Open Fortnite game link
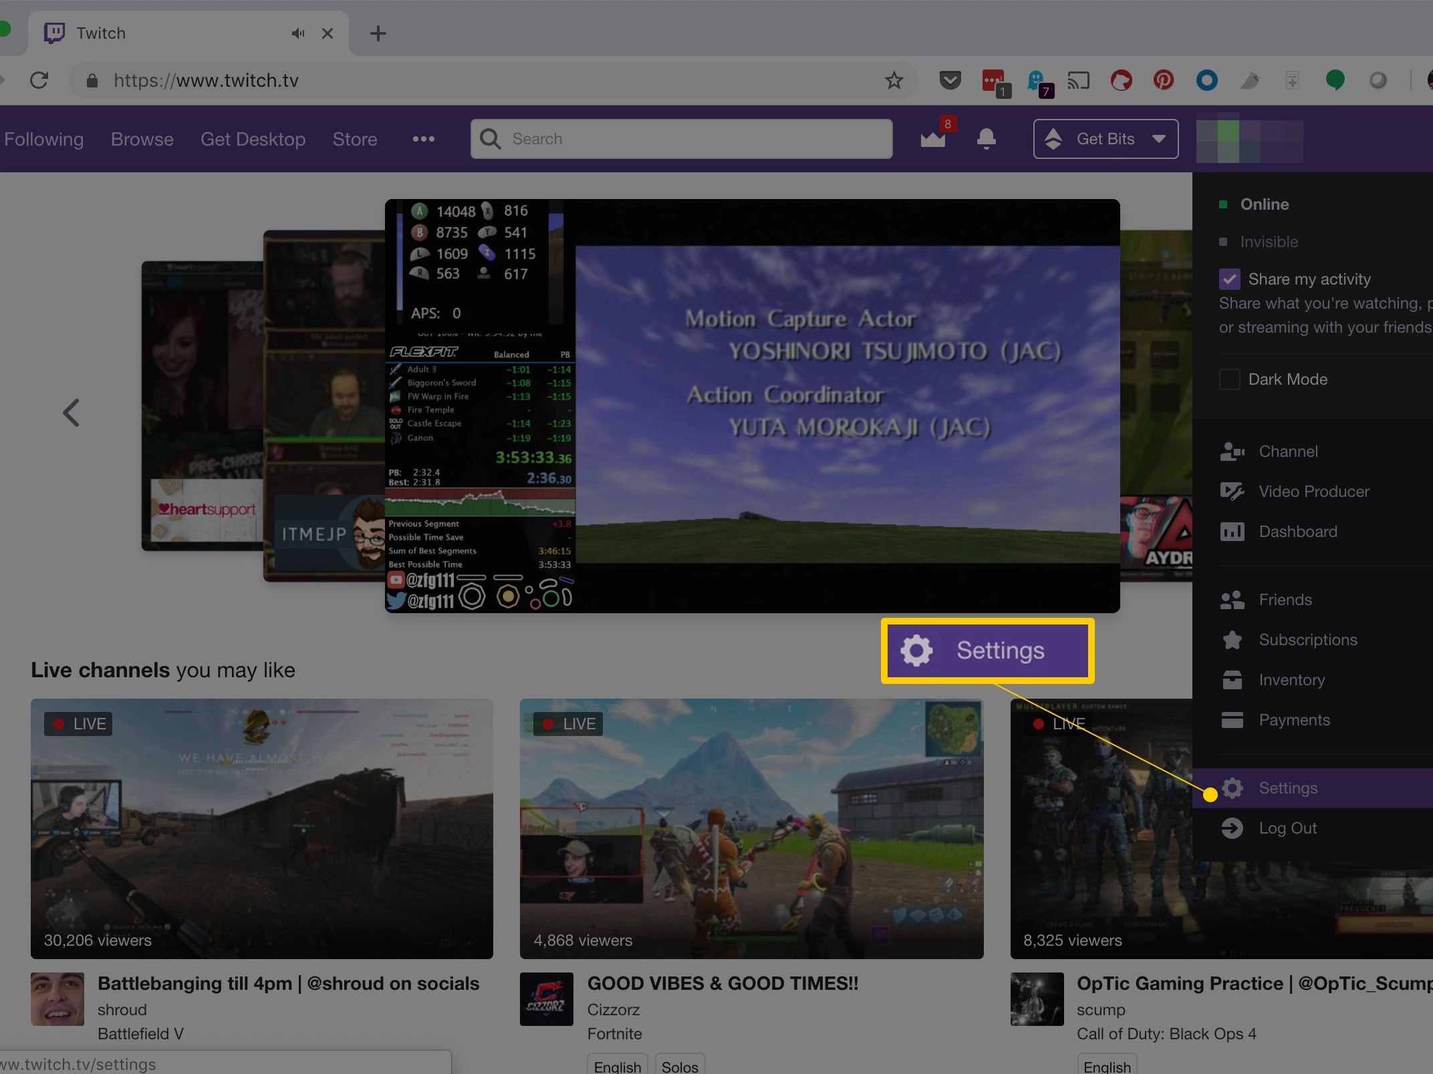 coord(614,1034)
